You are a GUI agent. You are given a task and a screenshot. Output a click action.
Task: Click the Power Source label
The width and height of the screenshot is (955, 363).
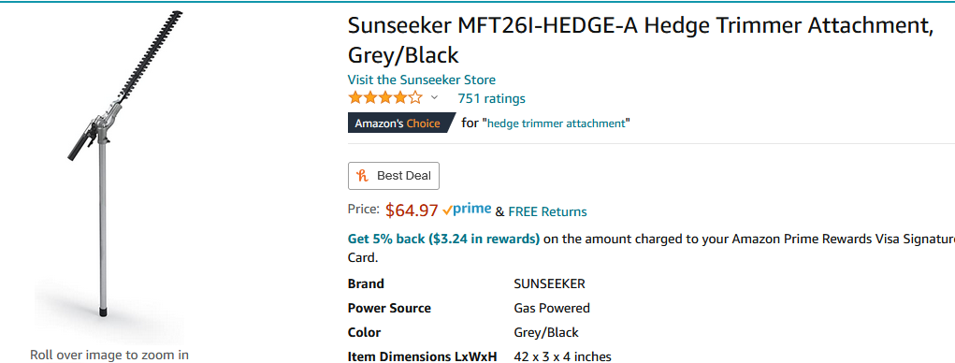tap(389, 308)
